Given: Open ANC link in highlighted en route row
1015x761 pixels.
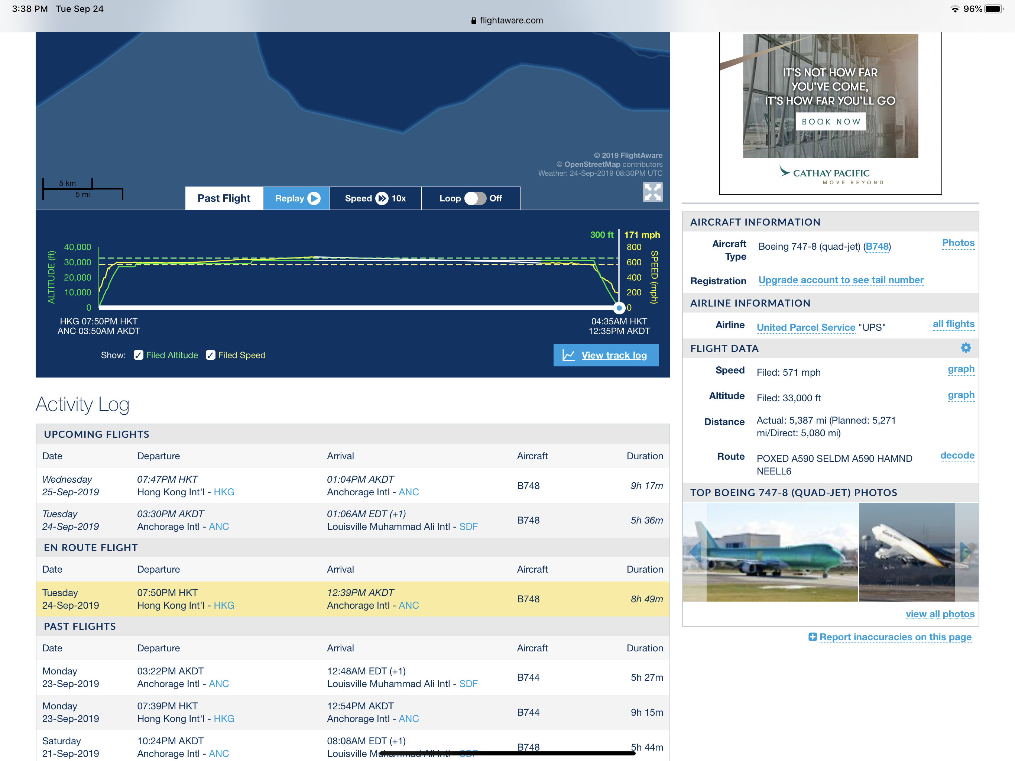Looking at the screenshot, I should (408, 605).
